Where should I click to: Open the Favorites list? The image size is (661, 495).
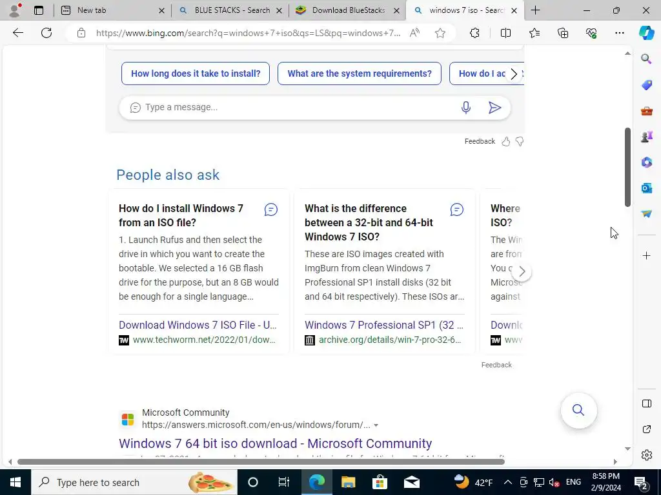click(534, 33)
